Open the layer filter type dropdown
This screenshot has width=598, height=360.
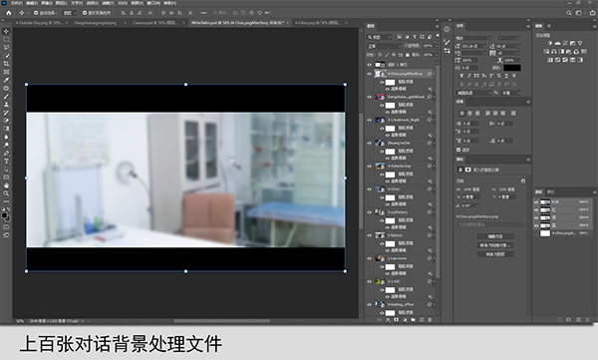(x=379, y=37)
